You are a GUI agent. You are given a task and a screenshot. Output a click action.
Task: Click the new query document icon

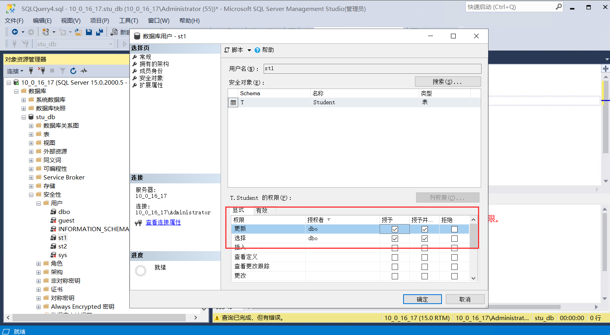114,32
